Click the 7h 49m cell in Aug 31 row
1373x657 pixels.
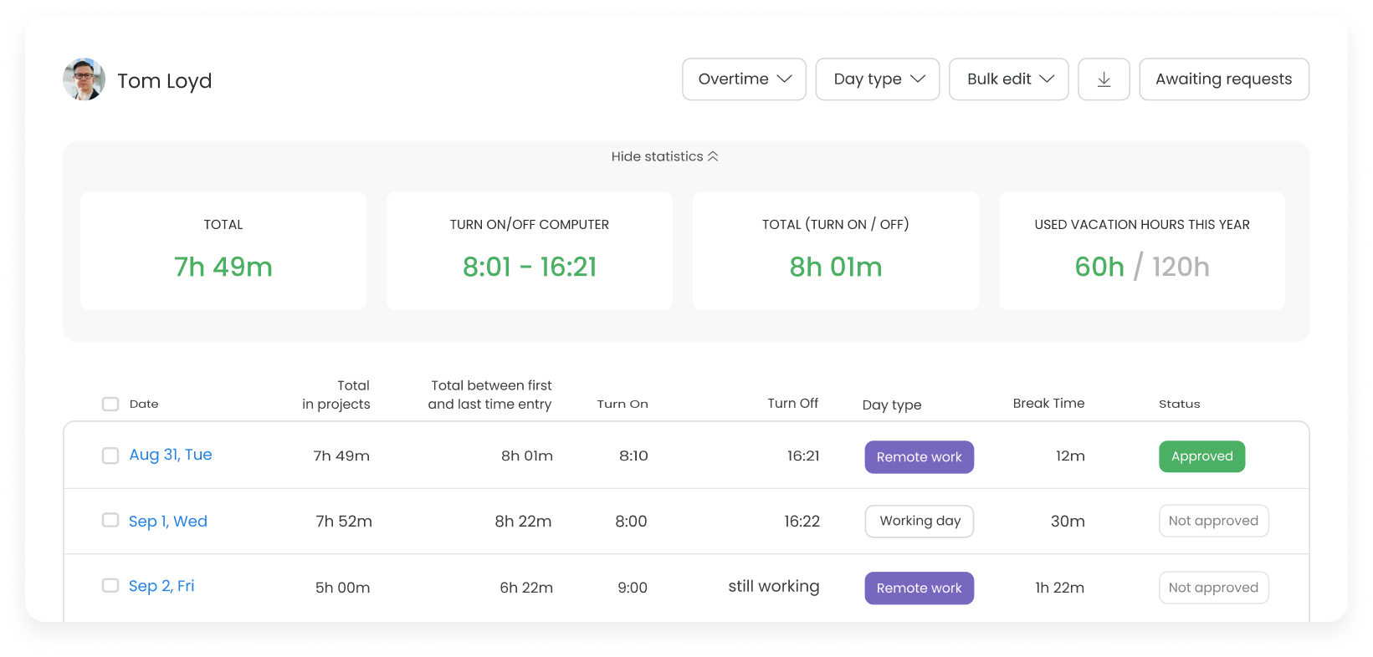click(x=341, y=456)
